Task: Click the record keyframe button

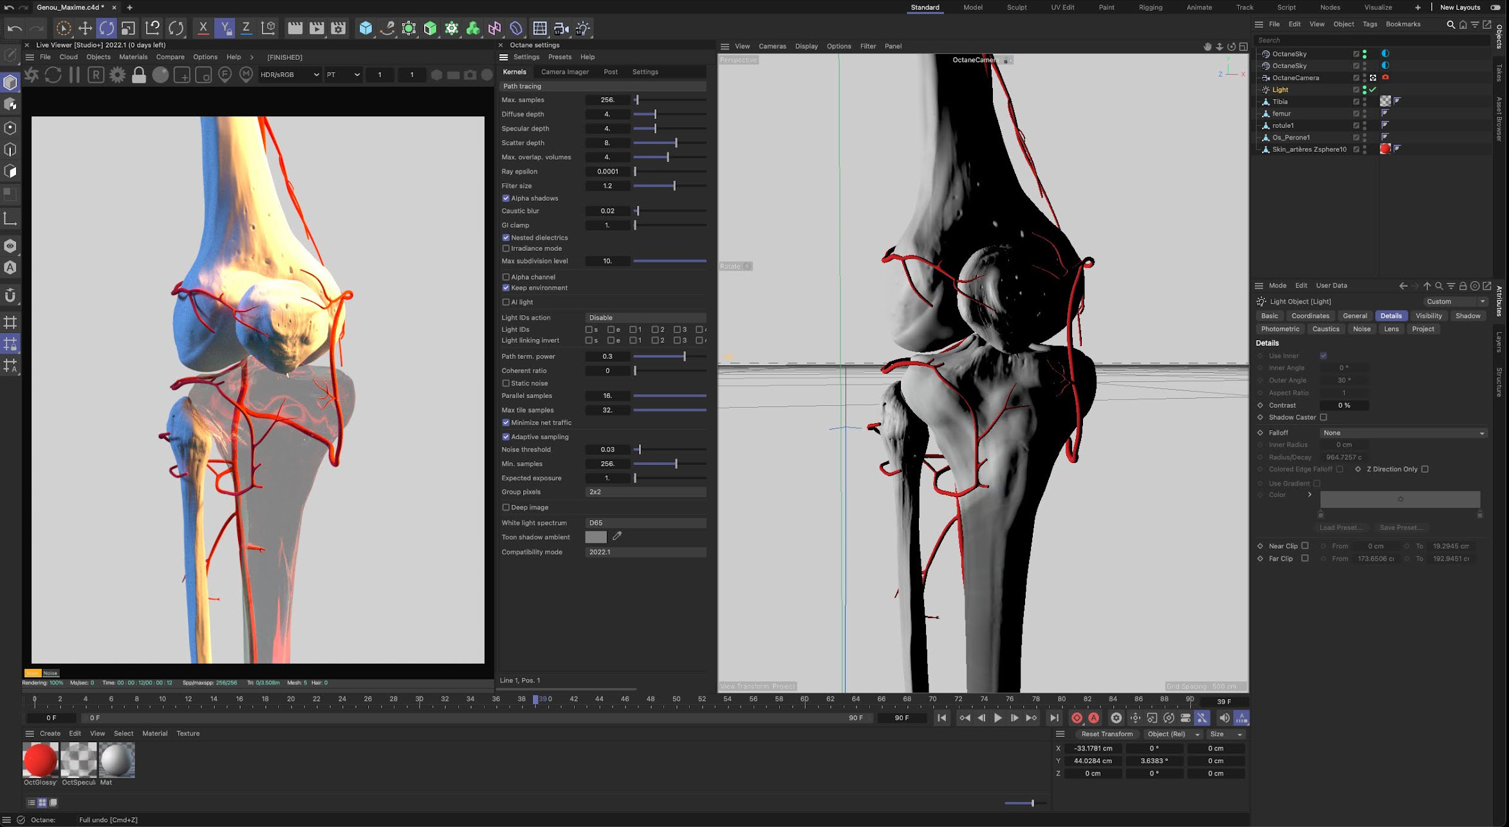Action: (1077, 718)
